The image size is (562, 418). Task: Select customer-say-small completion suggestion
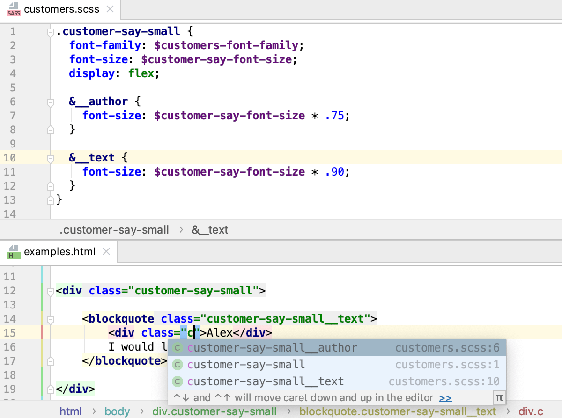point(337,365)
